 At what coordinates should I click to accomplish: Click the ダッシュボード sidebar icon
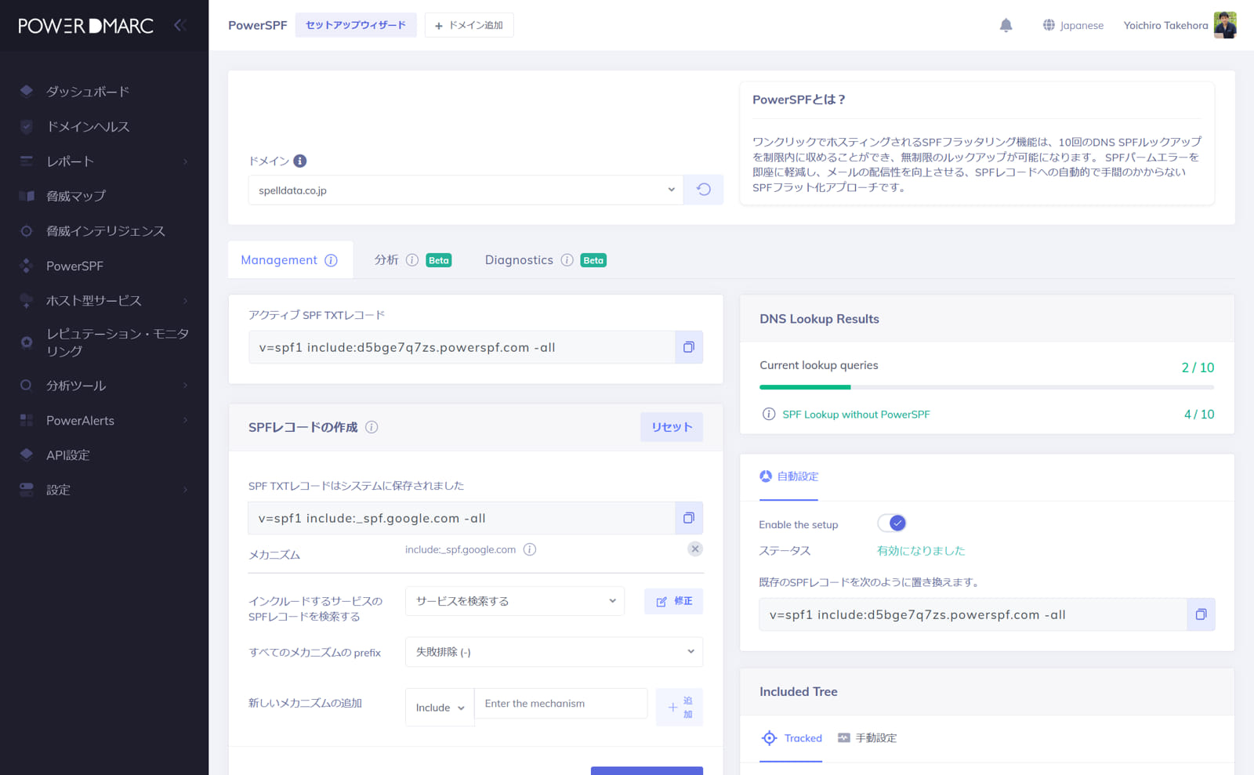coord(27,91)
